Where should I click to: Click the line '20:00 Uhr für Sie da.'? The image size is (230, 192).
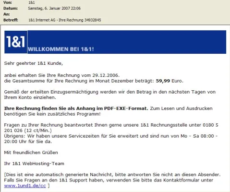click(x=28, y=142)
